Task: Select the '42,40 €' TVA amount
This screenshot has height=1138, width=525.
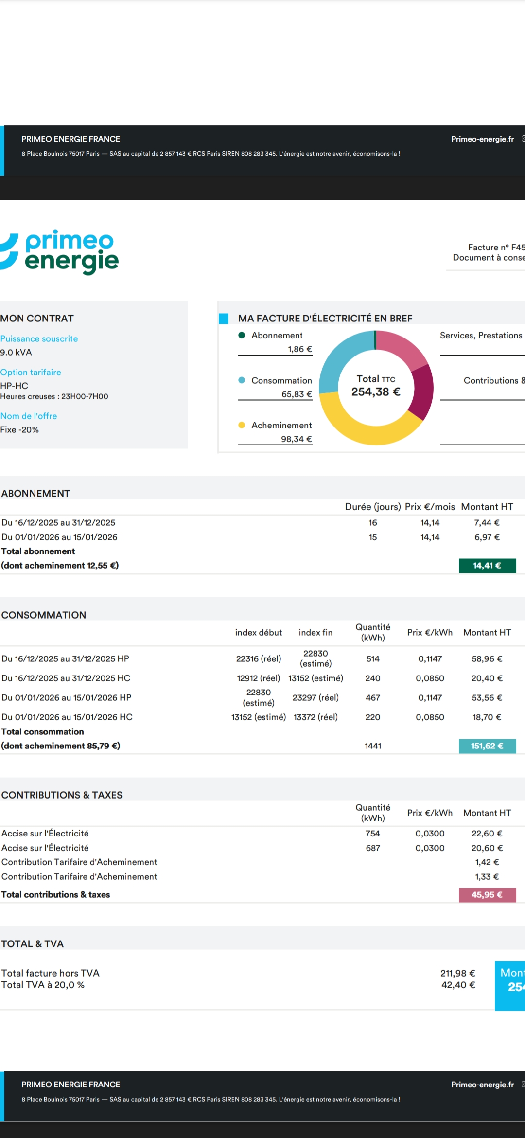Action: pyautogui.click(x=458, y=985)
